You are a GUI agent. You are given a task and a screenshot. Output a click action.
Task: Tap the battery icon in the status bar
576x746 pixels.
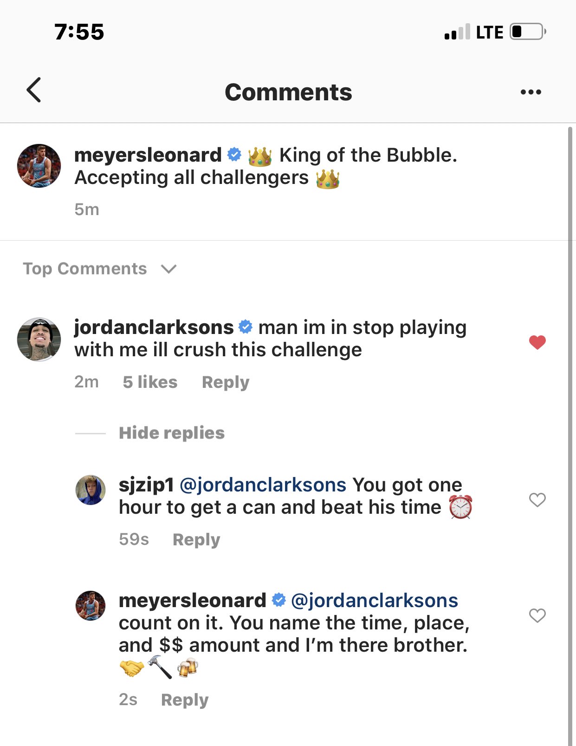[x=527, y=32]
